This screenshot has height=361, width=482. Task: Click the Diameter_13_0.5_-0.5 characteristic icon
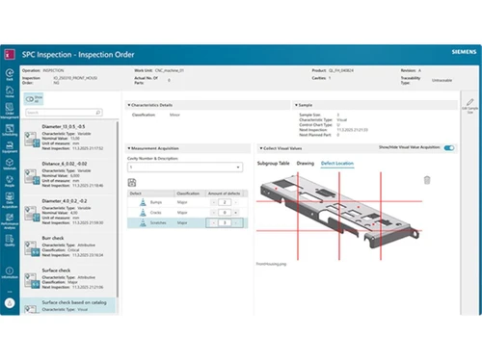[x=32, y=139]
